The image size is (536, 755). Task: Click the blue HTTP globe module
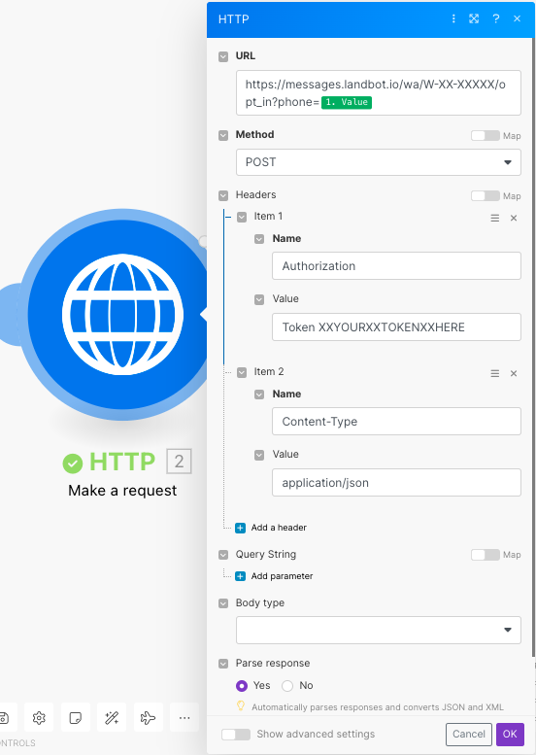pos(121,314)
